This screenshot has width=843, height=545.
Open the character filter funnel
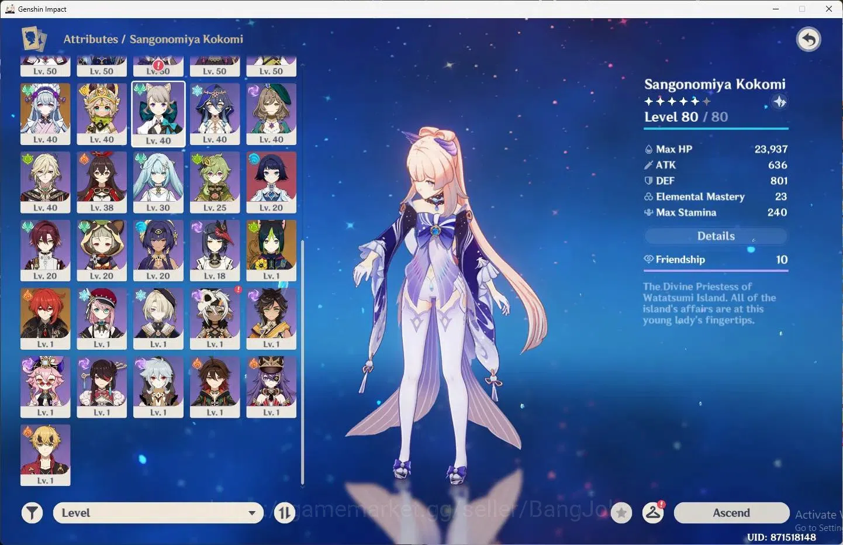[x=32, y=513]
